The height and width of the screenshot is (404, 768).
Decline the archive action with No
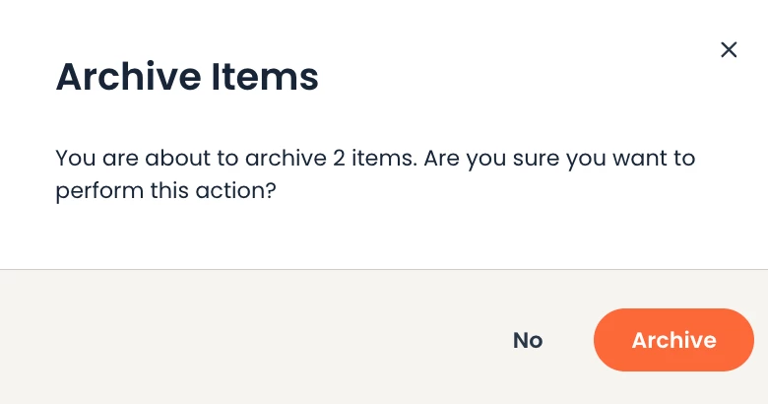[528, 340]
